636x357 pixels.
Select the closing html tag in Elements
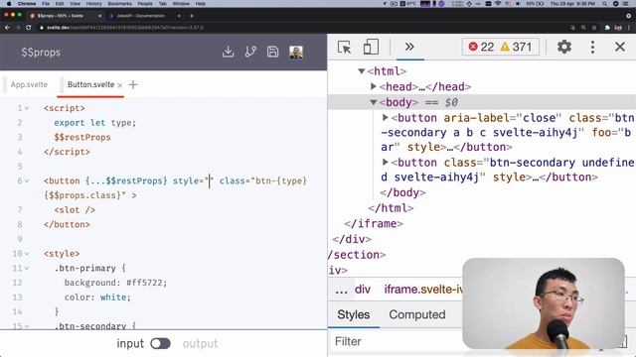(391, 208)
